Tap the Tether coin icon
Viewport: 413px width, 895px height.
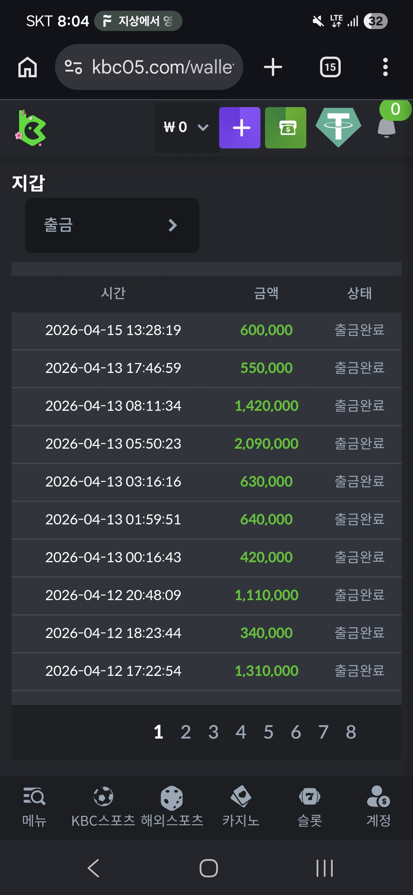[x=338, y=128]
